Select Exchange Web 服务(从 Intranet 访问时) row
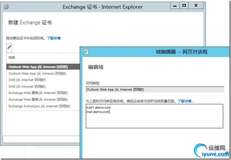 (x=43, y=100)
